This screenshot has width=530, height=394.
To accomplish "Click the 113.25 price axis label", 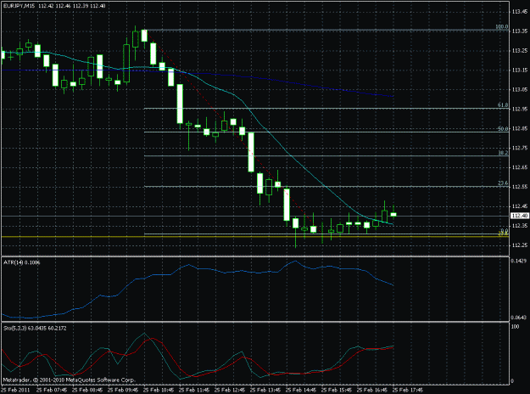I will [x=520, y=51].
